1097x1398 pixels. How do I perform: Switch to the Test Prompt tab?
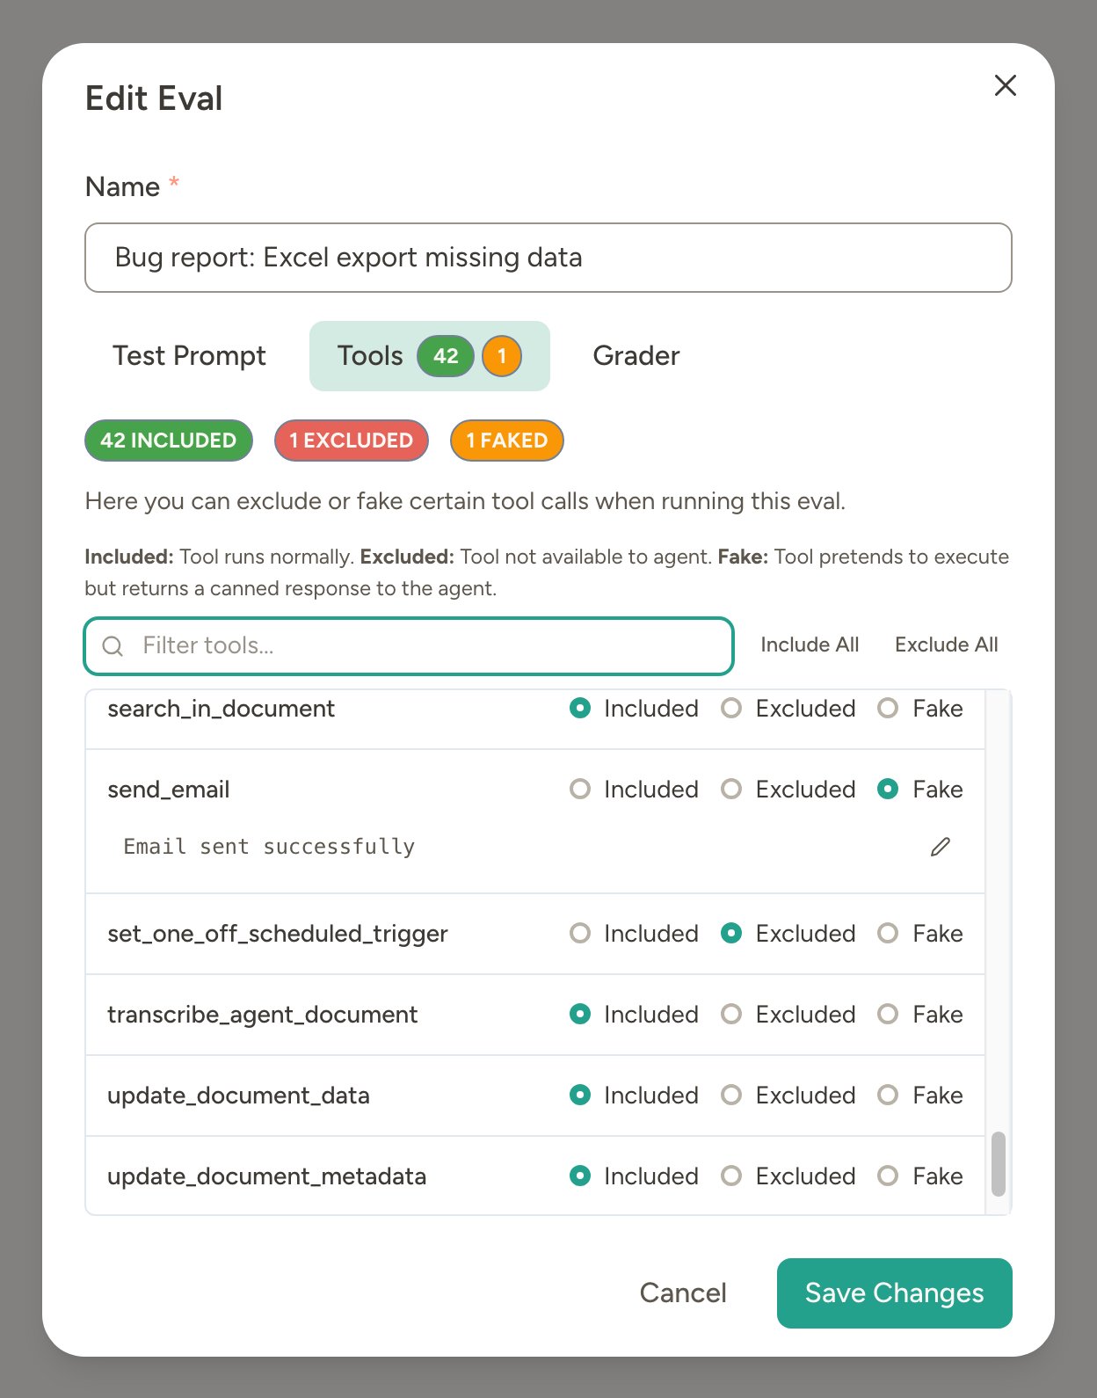pyautogui.click(x=189, y=356)
